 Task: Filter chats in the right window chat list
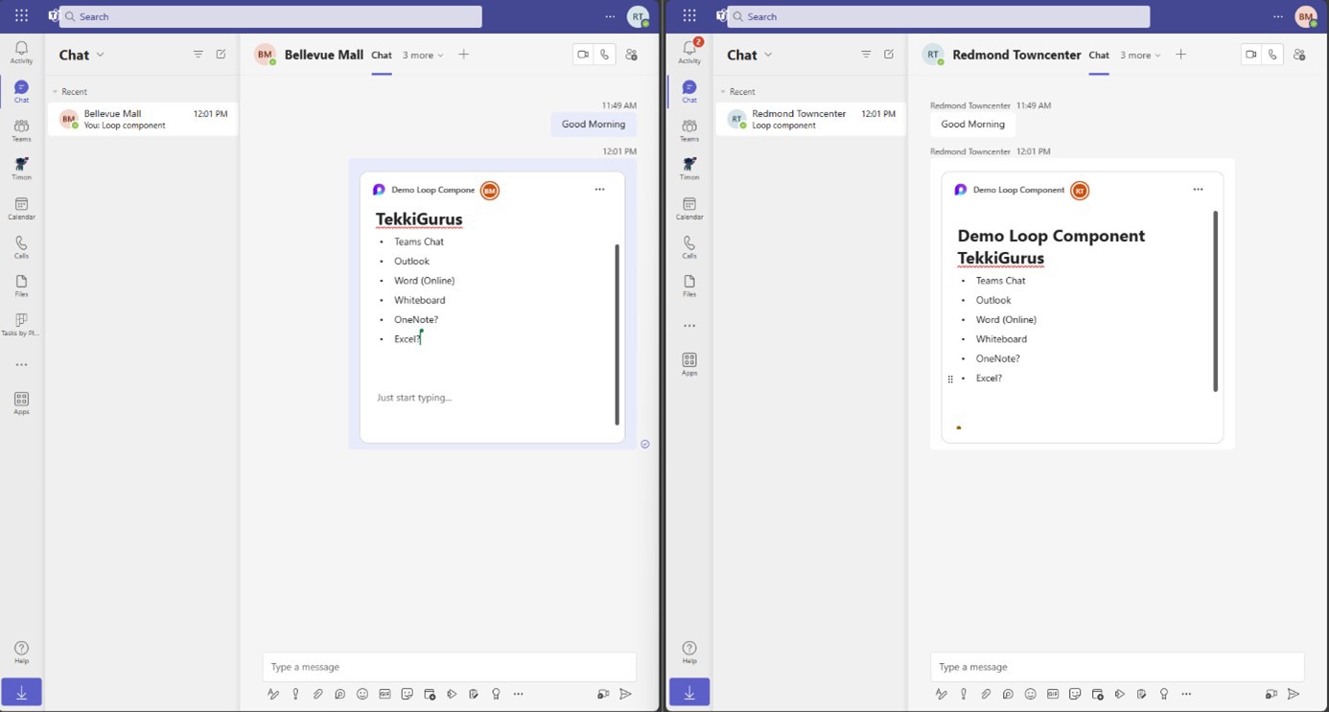tap(866, 55)
